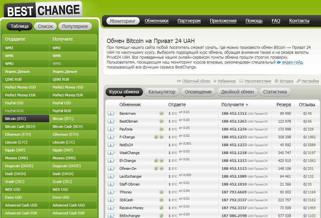The width and height of the screenshot is (321, 218).
Task: Click the arrows badge next to F-Change
Action: click(x=156, y=137)
